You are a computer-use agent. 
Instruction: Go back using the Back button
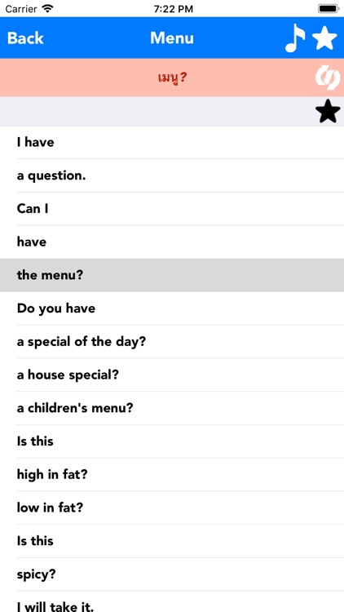click(x=25, y=38)
